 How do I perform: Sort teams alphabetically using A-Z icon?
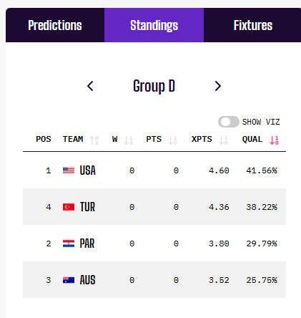[x=94, y=140]
